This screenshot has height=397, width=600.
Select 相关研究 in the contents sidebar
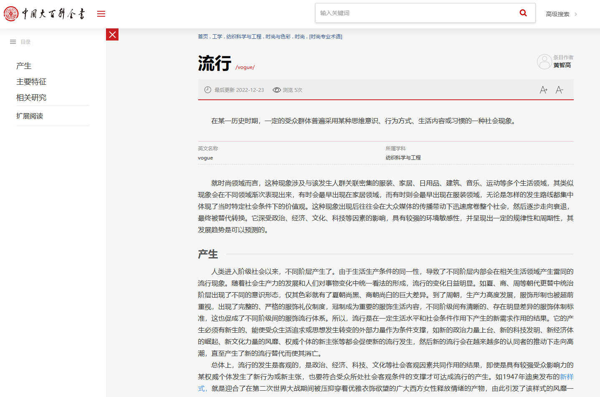click(31, 98)
